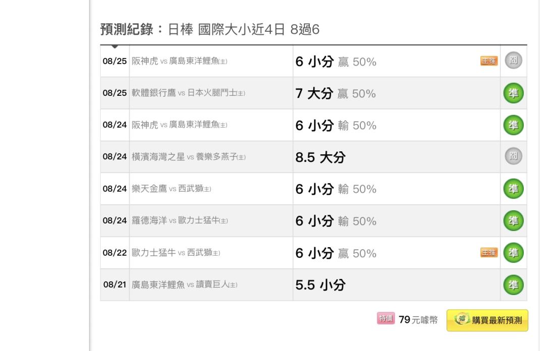The width and height of the screenshot is (545, 351).
Task: Open 阪神虎 vs 廣島東洋鯉魚 08/25 match
Action: click(179, 61)
